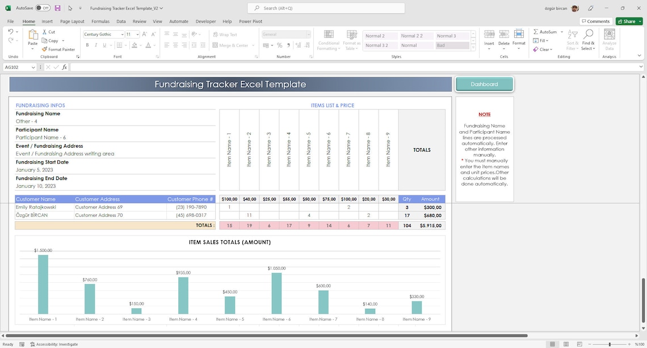Toggle top vertical alignment
The width and height of the screenshot is (647, 348).
pos(167,34)
